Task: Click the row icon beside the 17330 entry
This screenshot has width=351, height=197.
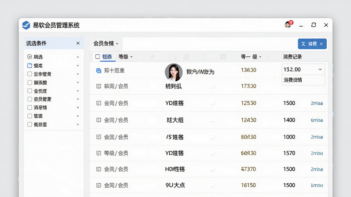Action: 98,86
